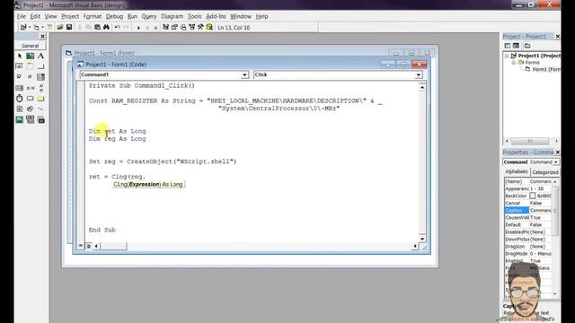Open the Tools menu
This screenshot has height=323, width=575.
195,16
